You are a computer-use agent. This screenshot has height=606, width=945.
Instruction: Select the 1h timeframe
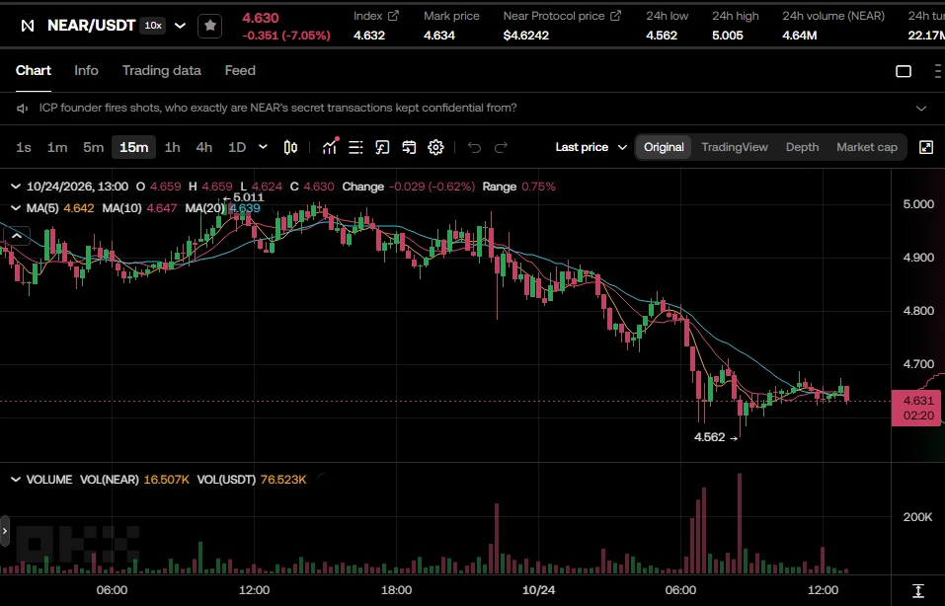(173, 147)
